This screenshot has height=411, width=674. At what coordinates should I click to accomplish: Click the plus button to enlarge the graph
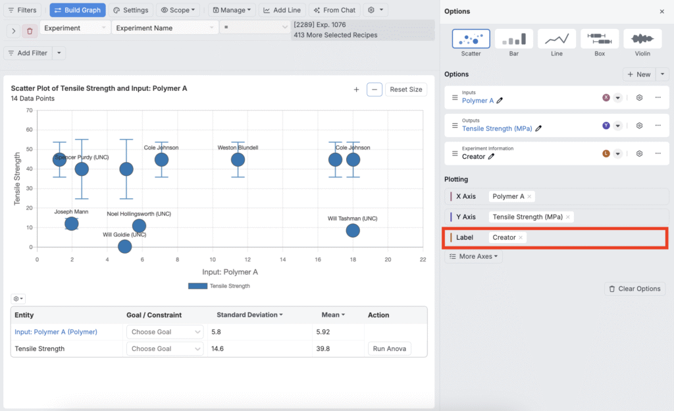pyautogui.click(x=357, y=90)
